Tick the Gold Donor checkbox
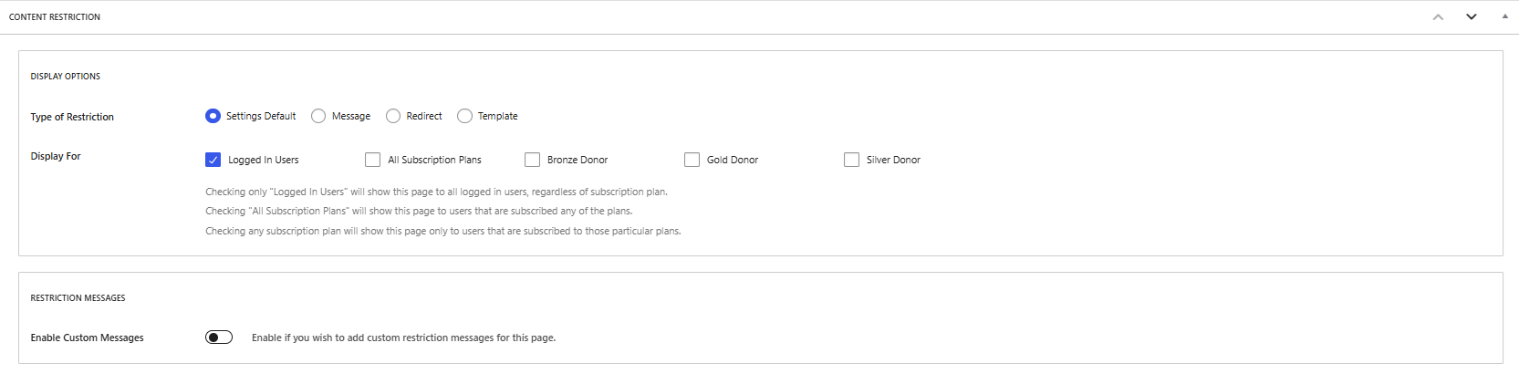 point(692,160)
